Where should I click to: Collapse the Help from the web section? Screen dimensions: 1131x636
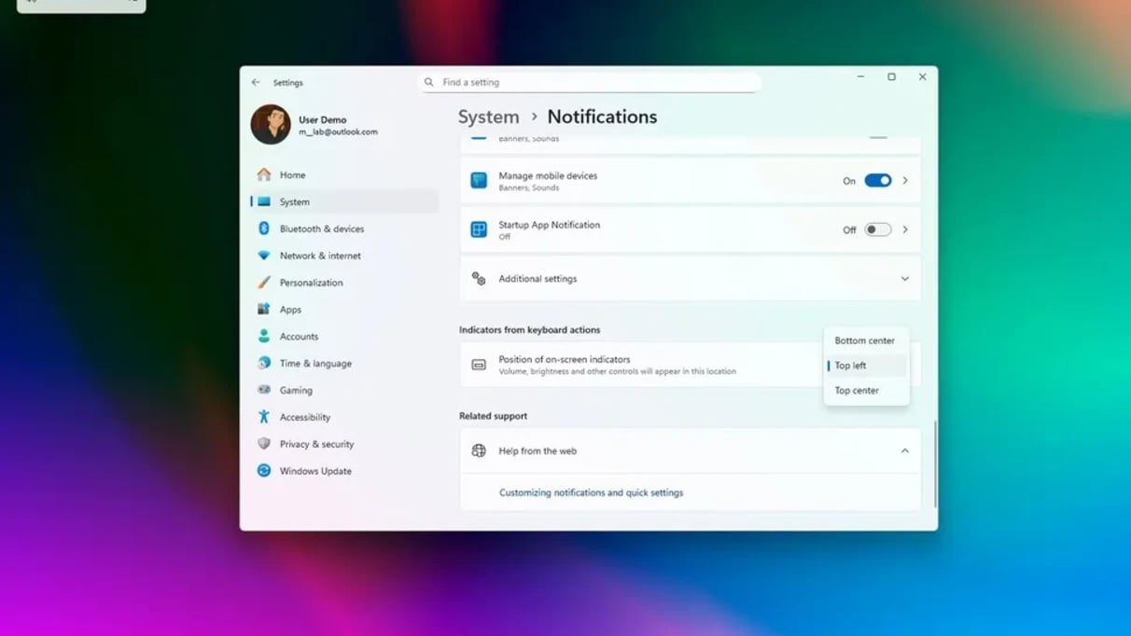click(x=904, y=451)
